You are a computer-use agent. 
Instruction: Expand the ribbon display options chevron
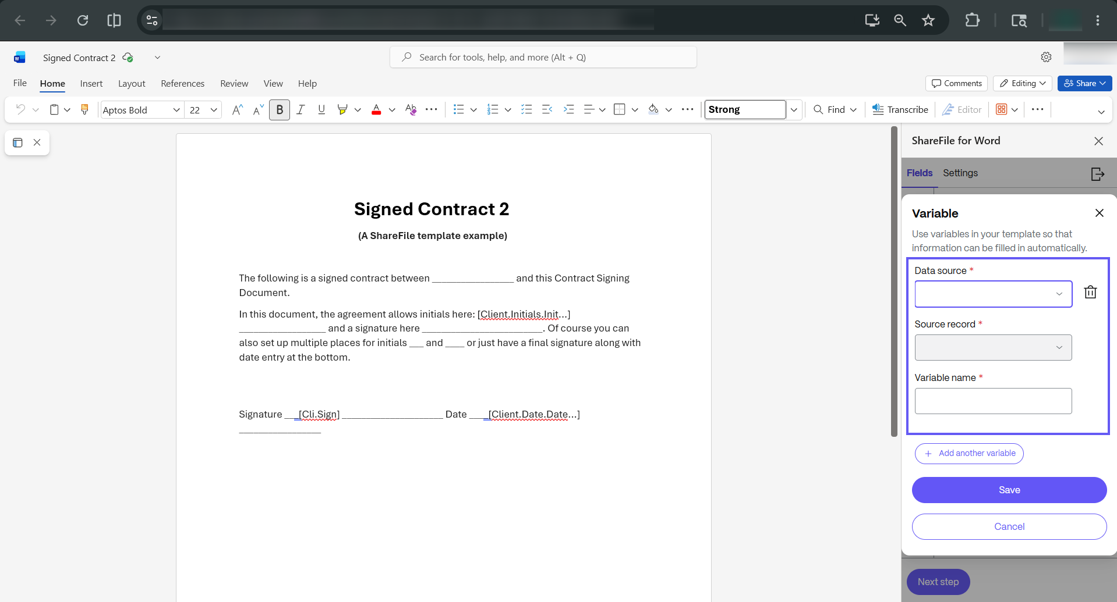(1101, 112)
